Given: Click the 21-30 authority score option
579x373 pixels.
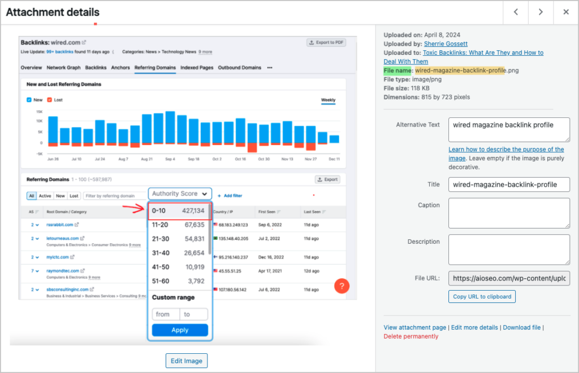Looking at the screenshot, I should coord(178,239).
